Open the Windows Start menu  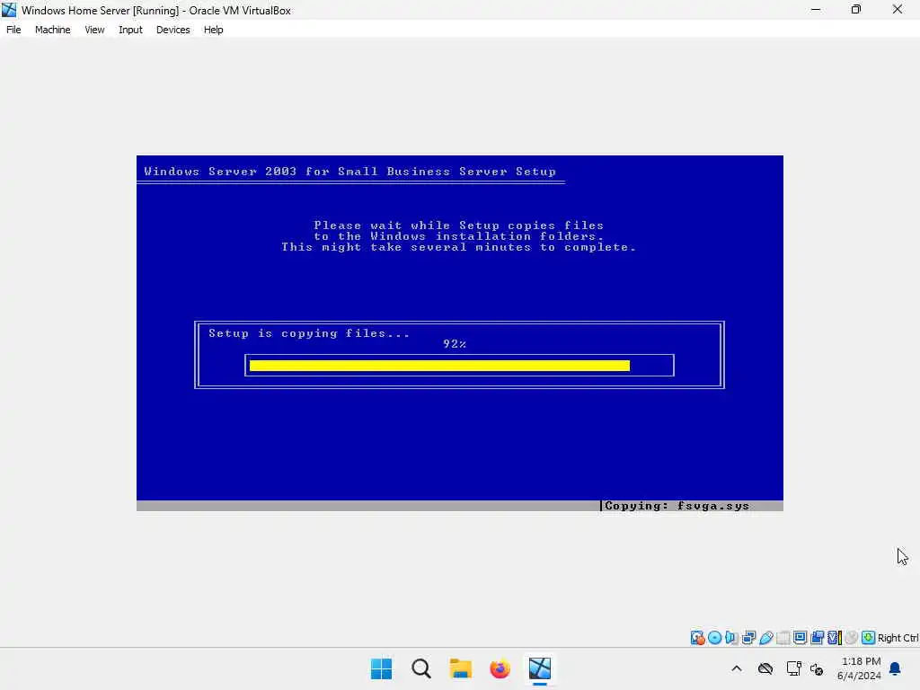click(381, 668)
